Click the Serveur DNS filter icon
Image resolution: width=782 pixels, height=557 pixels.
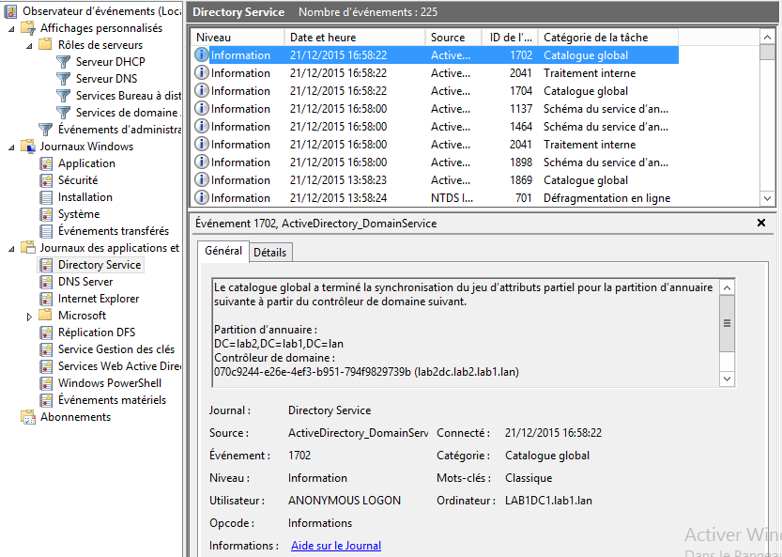(x=63, y=79)
